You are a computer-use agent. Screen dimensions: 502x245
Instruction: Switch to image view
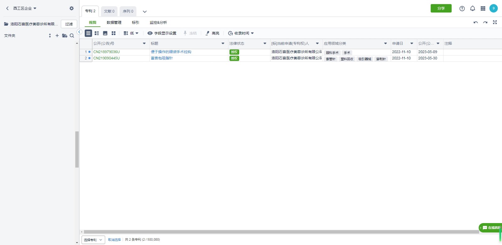tap(105, 33)
